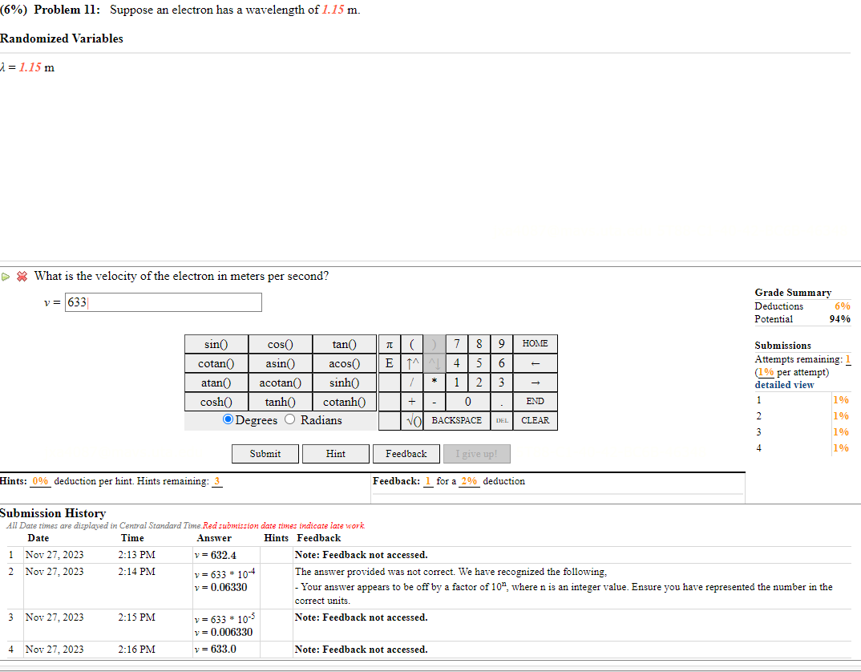Click the BACKSPACE key

coord(457,421)
